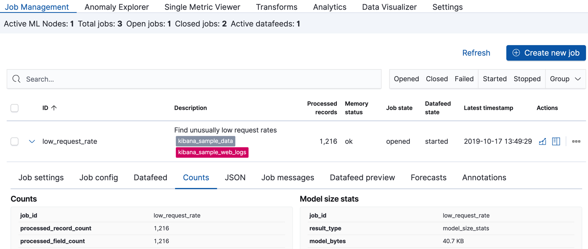Open the Group filter dropdown

click(x=565, y=79)
